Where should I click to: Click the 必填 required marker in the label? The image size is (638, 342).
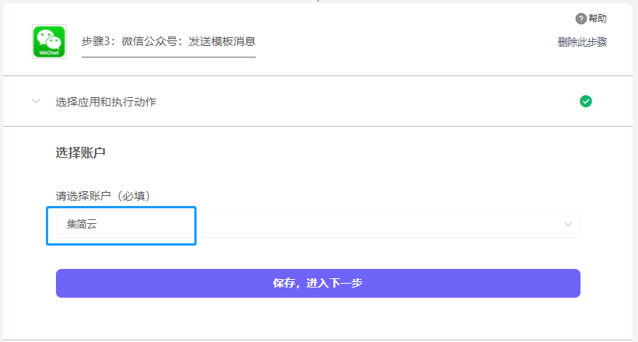135,196
